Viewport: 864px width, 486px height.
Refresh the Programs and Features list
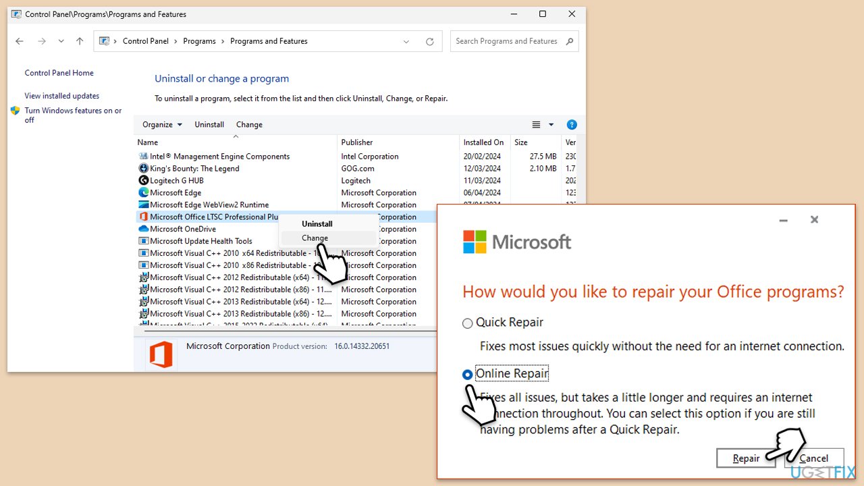[429, 41]
